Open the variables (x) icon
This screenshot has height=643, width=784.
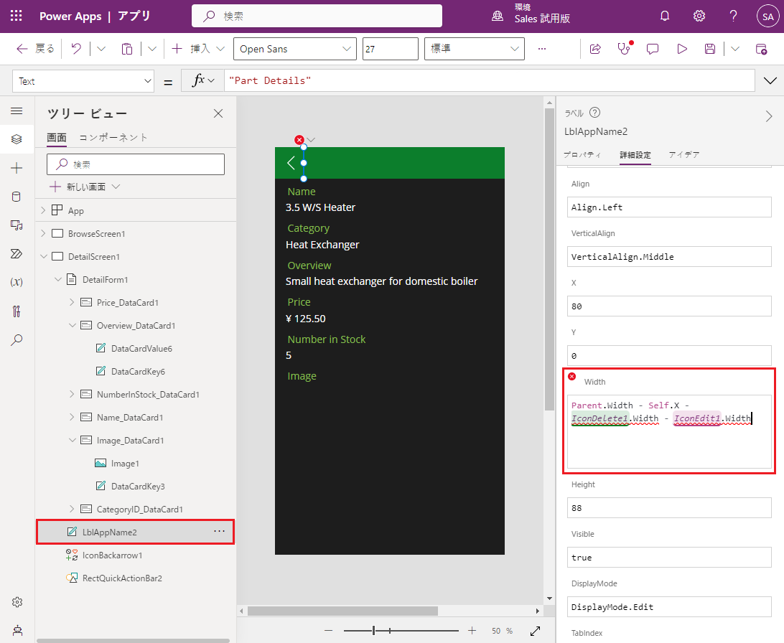click(x=17, y=282)
